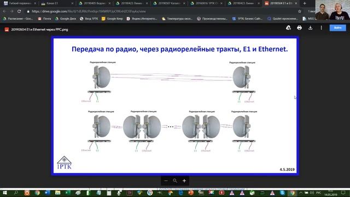Open the Google Keep bookmark
Image resolution: width=350 pixels, height=197 pixels.
tap(112, 19)
